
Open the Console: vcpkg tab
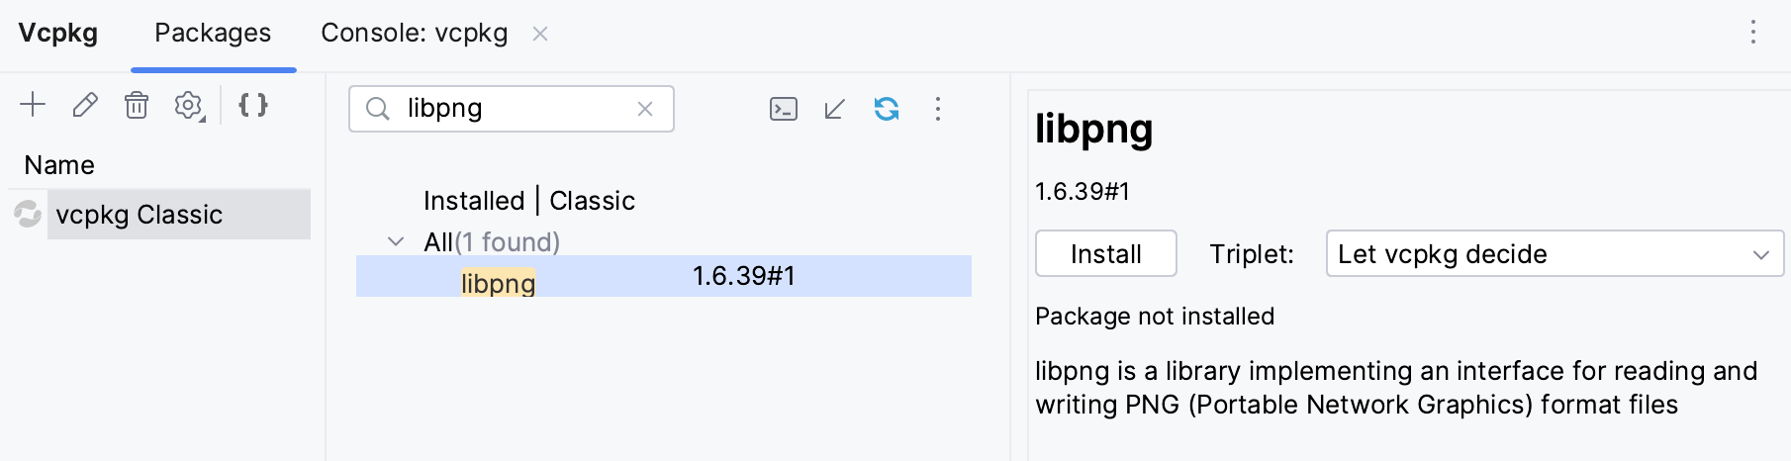click(x=414, y=33)
